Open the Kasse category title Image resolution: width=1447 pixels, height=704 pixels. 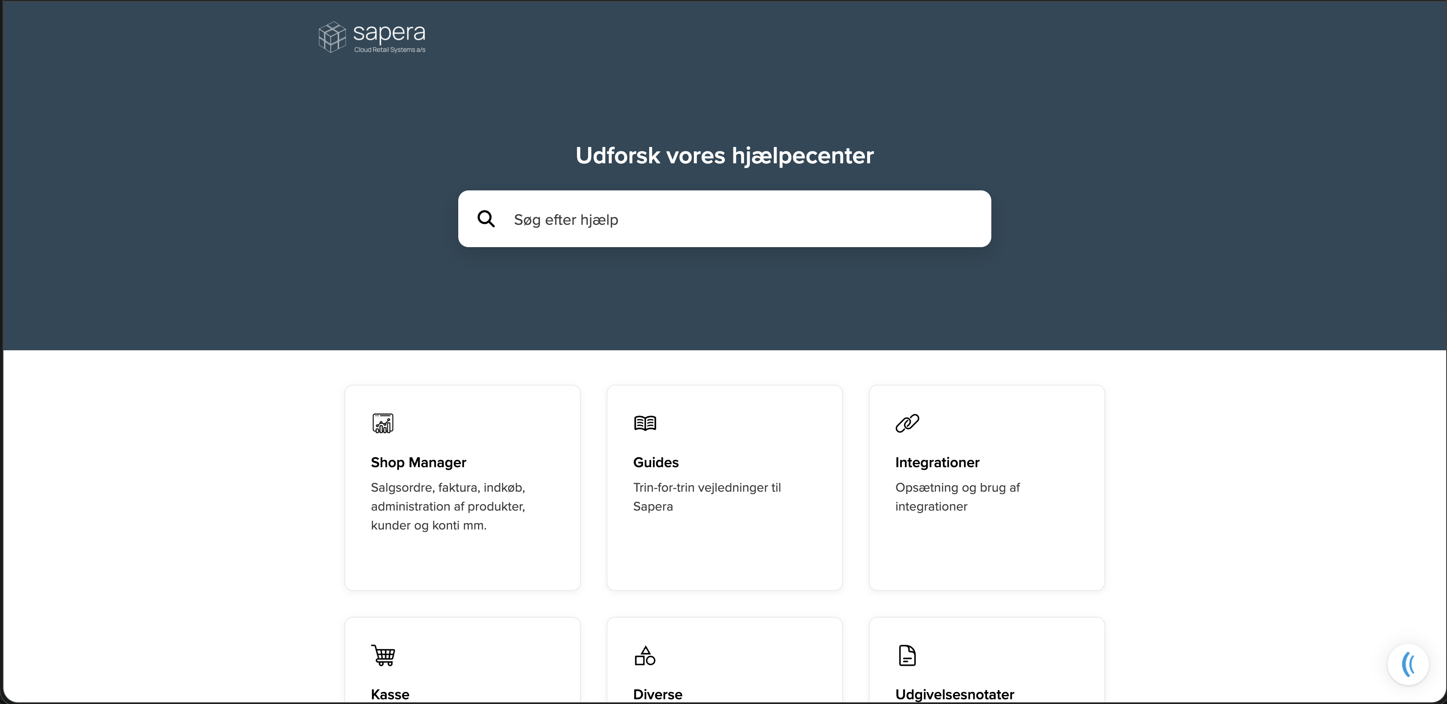tap(390, 695)
